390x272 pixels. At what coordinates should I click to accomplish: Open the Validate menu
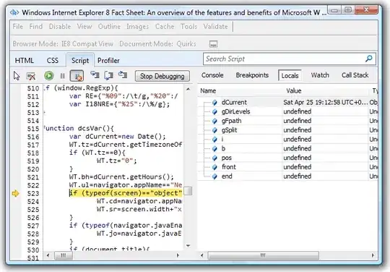pyautogui.click(x=215, y=26)
